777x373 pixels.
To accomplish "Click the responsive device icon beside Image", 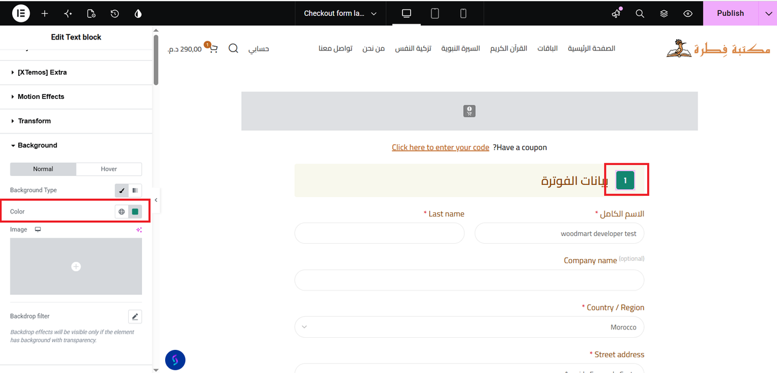I will [x=38, y=230].
